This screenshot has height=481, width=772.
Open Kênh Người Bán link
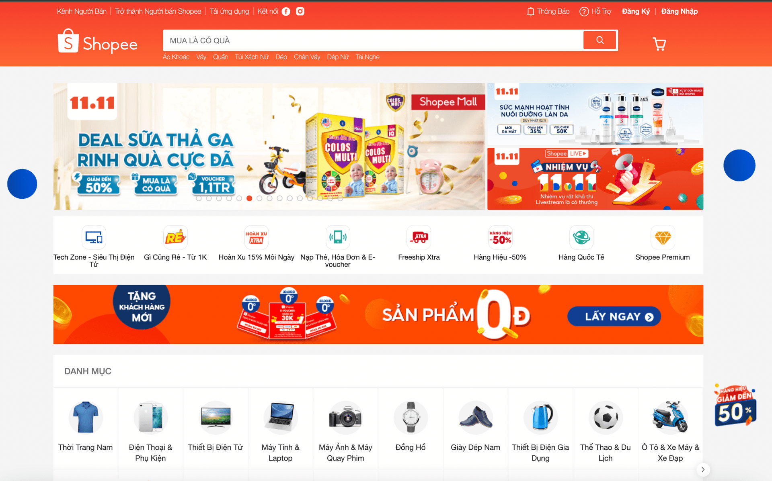(82, 12)
